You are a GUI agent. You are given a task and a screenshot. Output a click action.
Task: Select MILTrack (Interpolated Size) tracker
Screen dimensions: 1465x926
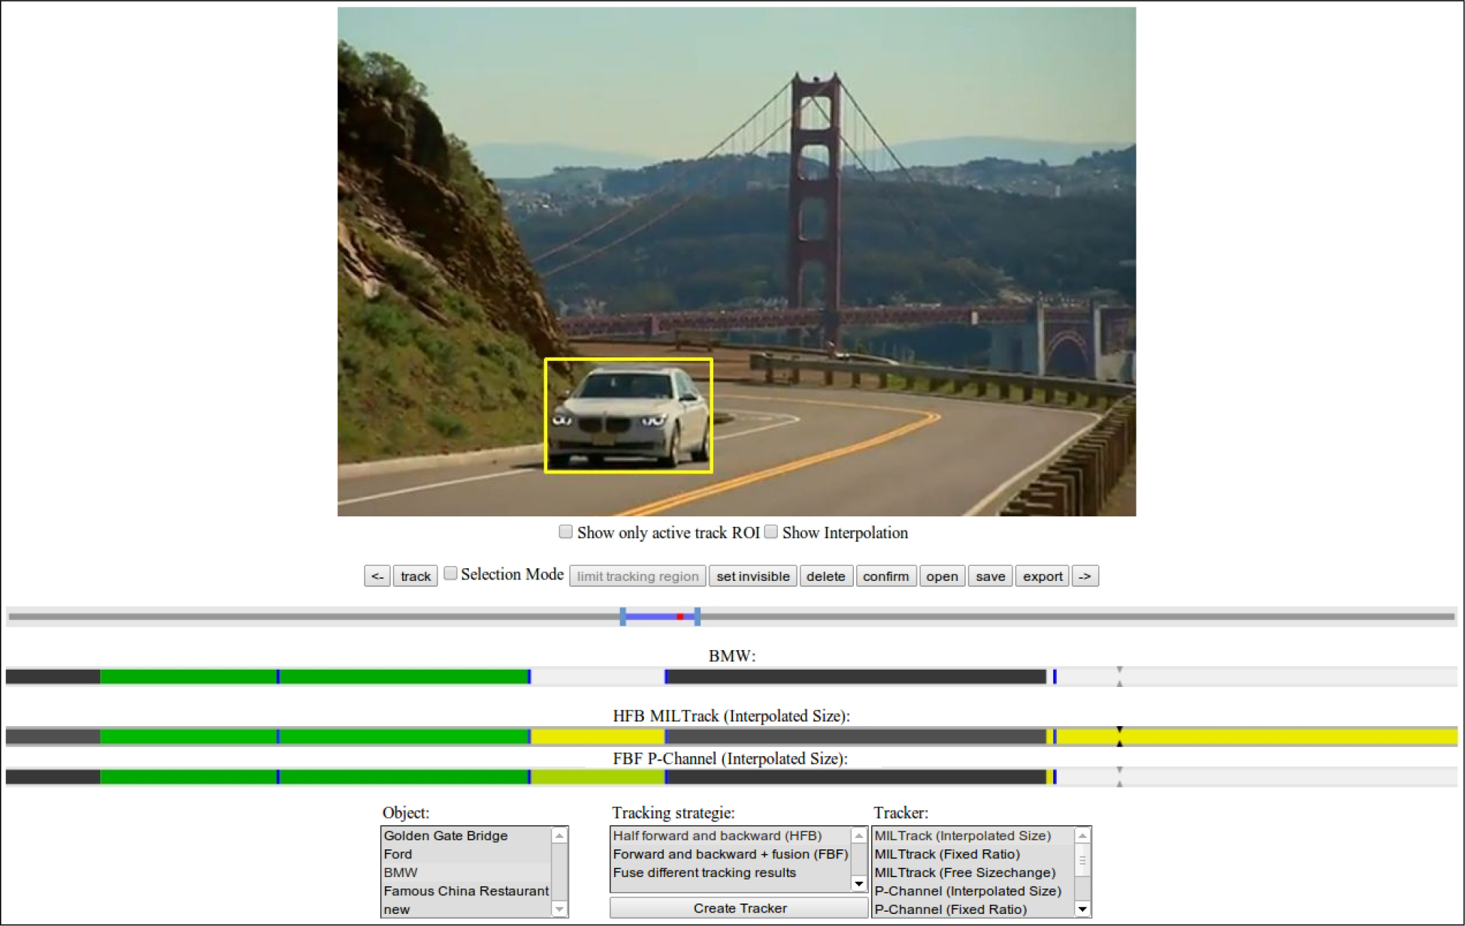[x=973, y=836]
